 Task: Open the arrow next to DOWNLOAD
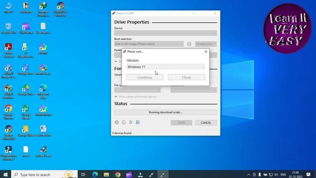pos(215,44)
